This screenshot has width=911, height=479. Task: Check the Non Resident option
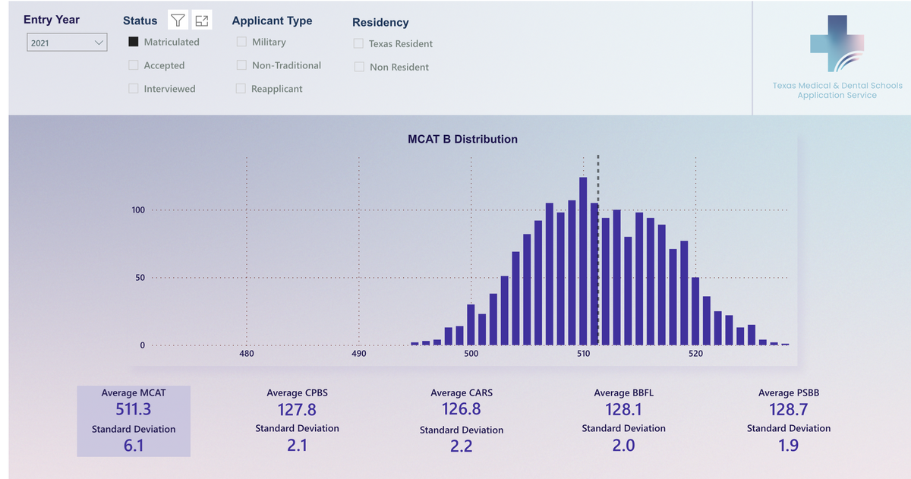click(x=358, y=67)
